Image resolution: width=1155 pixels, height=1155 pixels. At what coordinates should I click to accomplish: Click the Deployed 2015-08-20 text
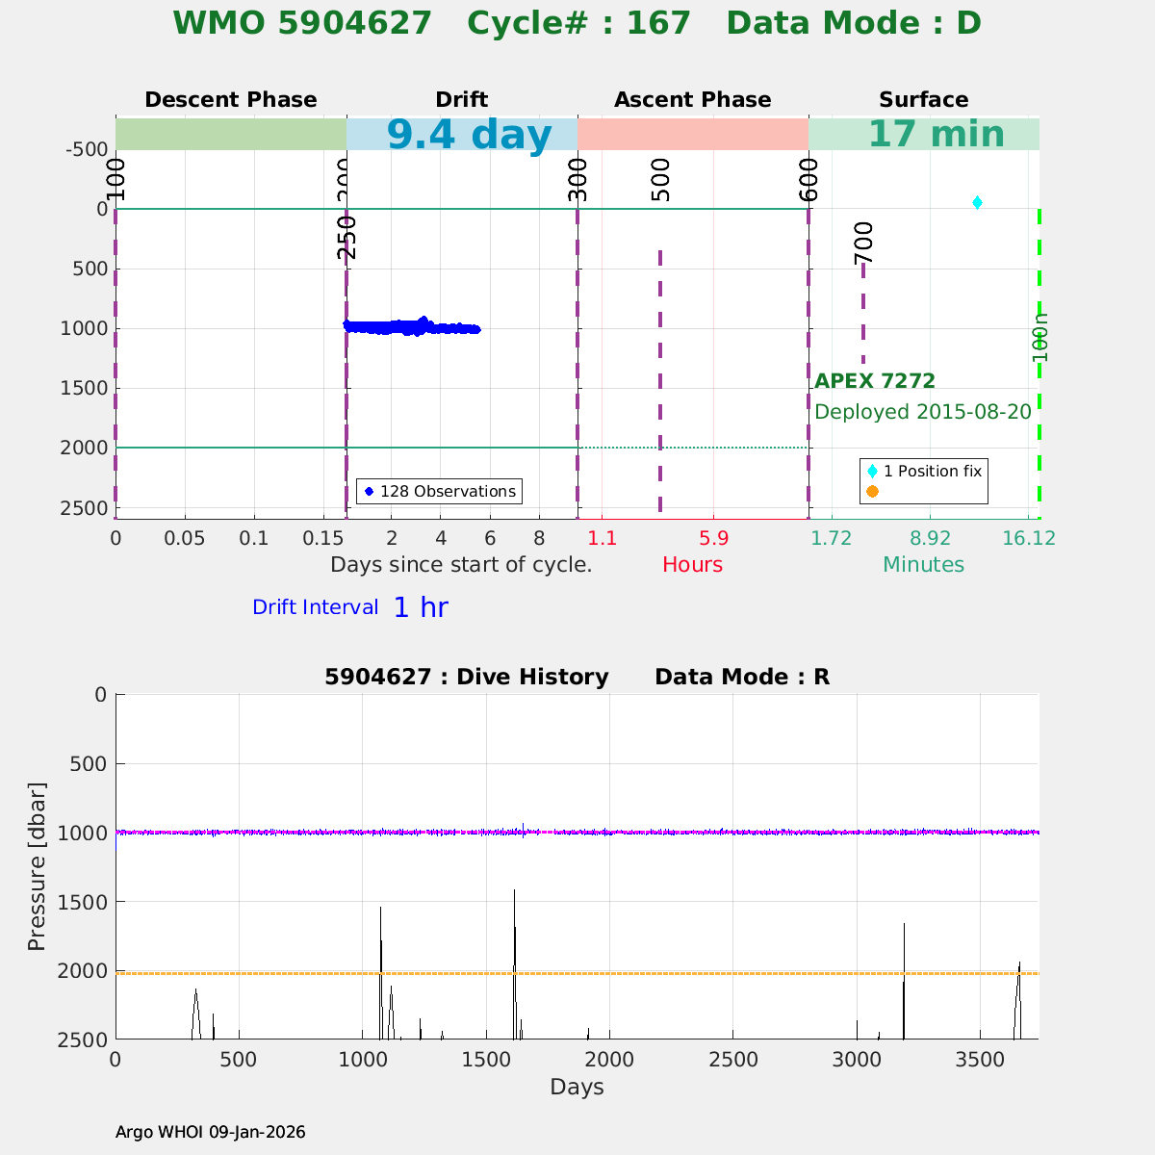click(x=922, y=412)
